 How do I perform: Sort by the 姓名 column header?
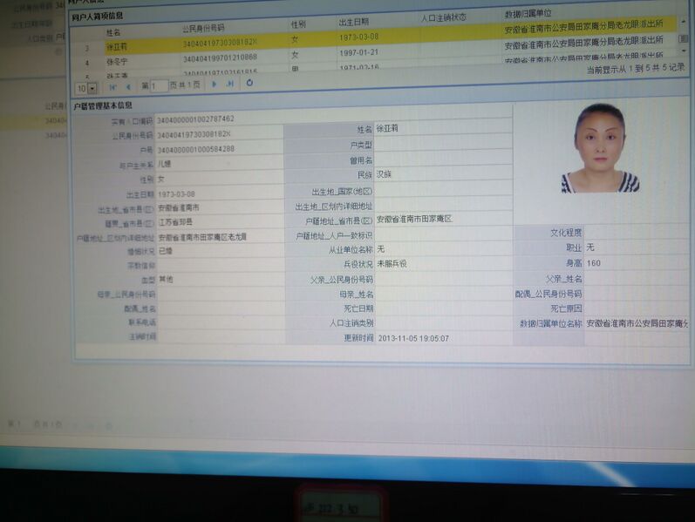tap(113, 33)
